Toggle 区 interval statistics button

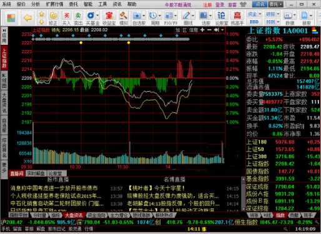(185, 30)
